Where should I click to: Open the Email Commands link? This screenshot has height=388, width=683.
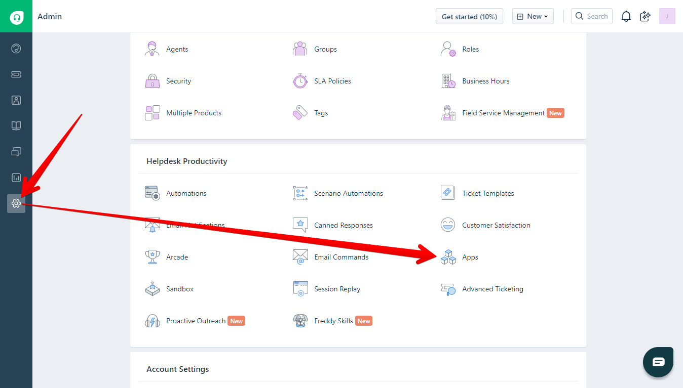tap(341, 257)
